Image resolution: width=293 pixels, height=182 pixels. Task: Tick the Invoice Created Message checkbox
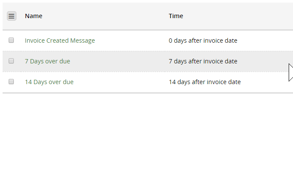pyautogui.click(x=11, y=40)
